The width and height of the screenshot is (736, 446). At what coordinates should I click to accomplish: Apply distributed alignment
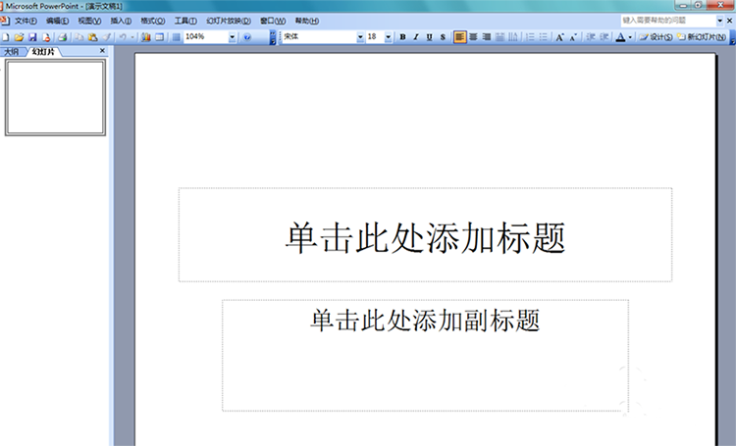click(499, 37)
